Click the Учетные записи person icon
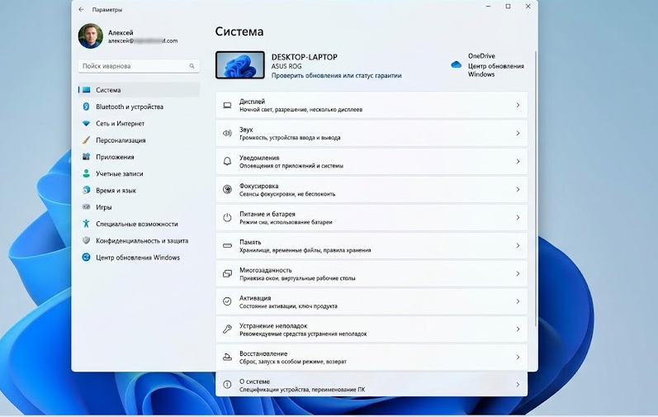Image resolution: width=658 pixels, height=417 pixels. coord(86,173)
